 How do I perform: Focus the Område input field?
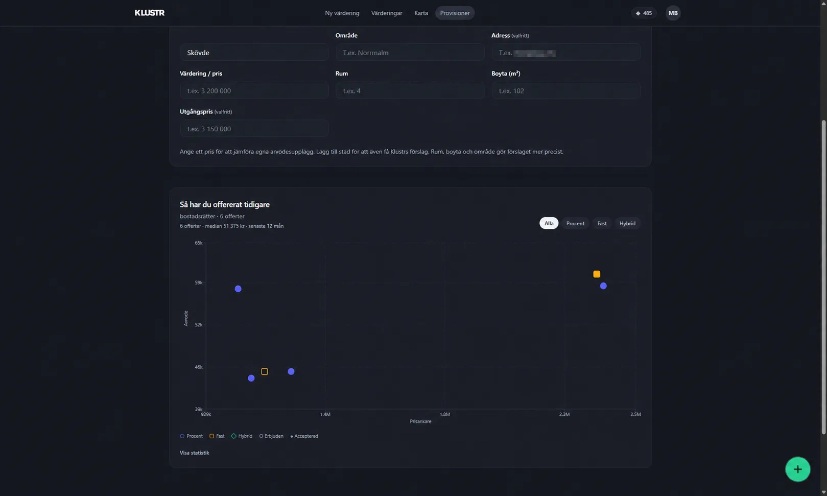click(x=410, y=52)
